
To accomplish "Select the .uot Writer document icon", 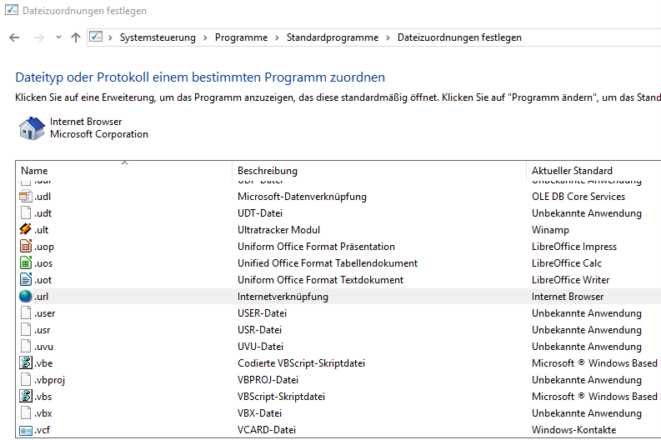I will [x=25, y=280].
